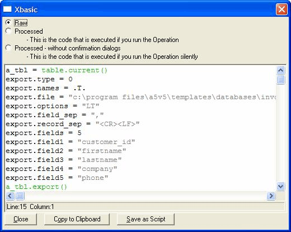Click the Close button
291x232 pixels.
coord(21,219)
